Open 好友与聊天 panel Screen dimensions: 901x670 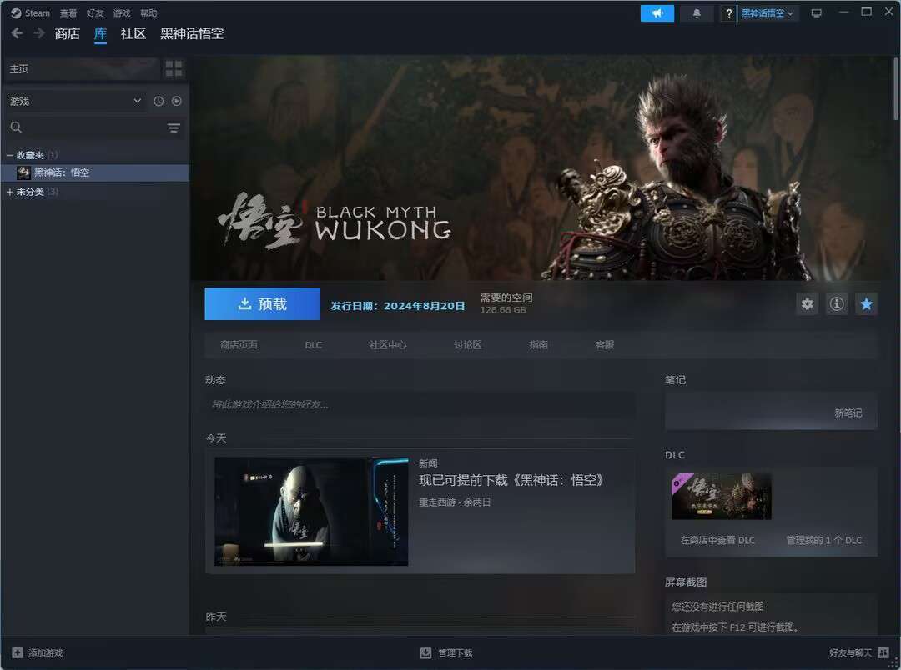[x=859, y=652]
